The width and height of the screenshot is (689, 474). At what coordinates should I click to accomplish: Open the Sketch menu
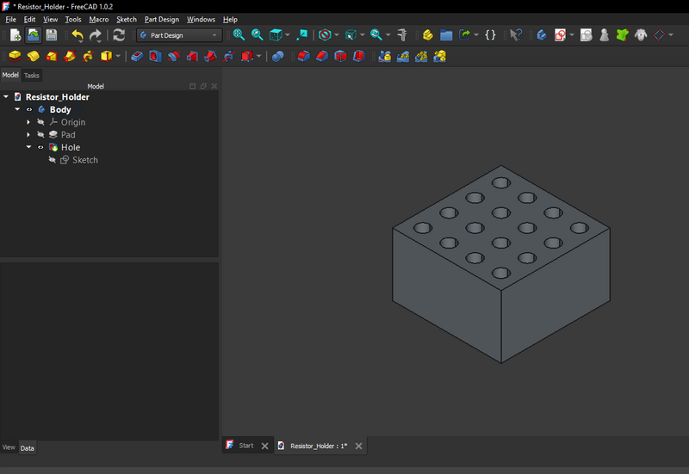[126, 19]
